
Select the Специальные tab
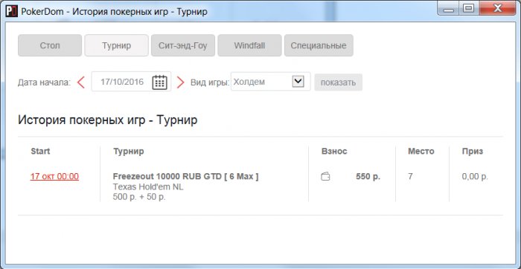pyautogui.click(x=319, y=45)
